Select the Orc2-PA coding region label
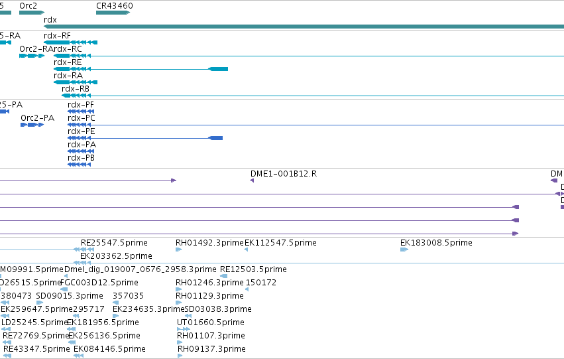The image size is (564, 359). click(37, 118)
